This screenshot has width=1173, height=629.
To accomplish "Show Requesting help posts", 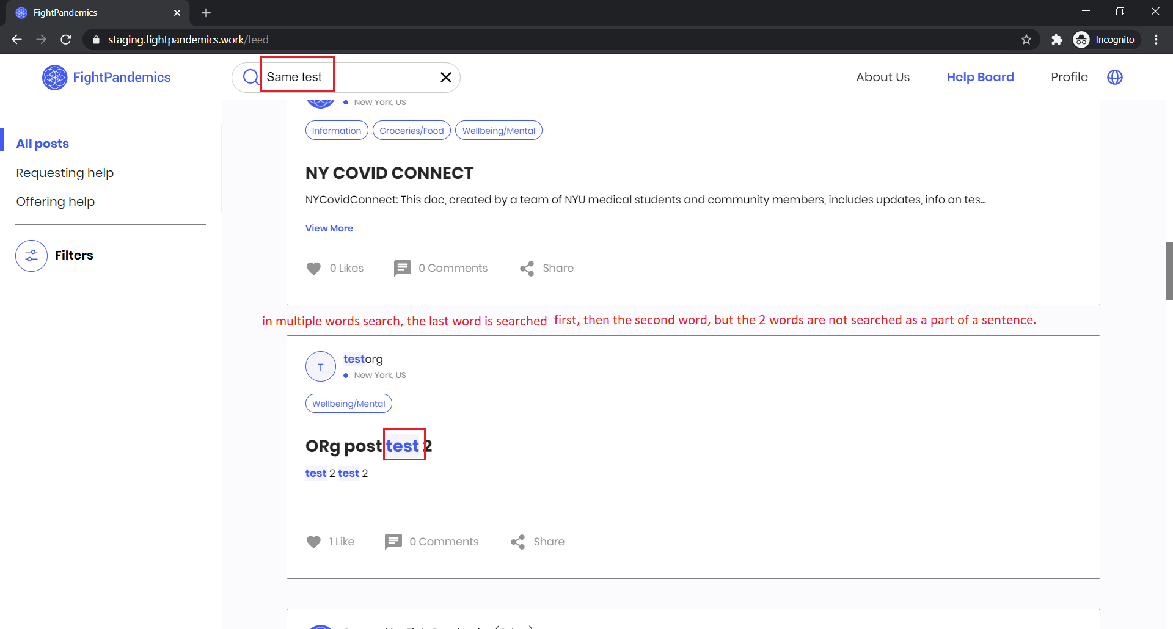I will coord(65,173).
